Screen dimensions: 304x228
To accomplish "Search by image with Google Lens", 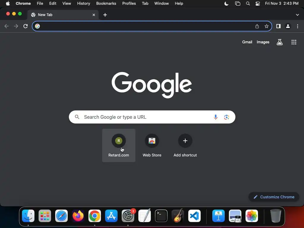I will pos(227,117).
